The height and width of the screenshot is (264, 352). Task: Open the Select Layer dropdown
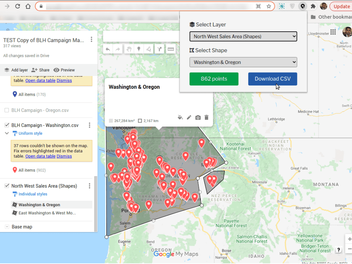(243, 36)
